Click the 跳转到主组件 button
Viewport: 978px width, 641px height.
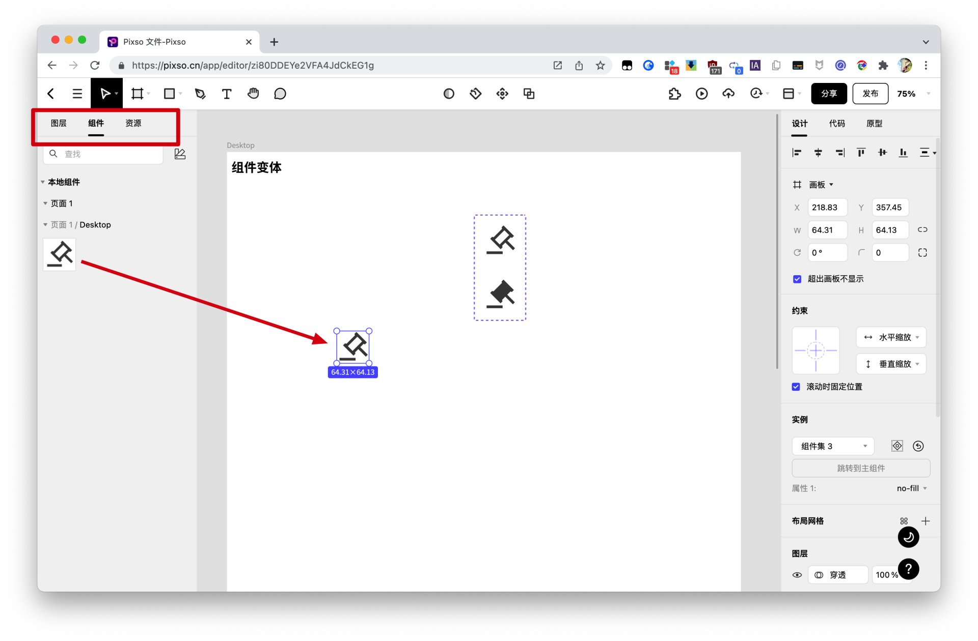pyautogui.click(x=861, y=468)
